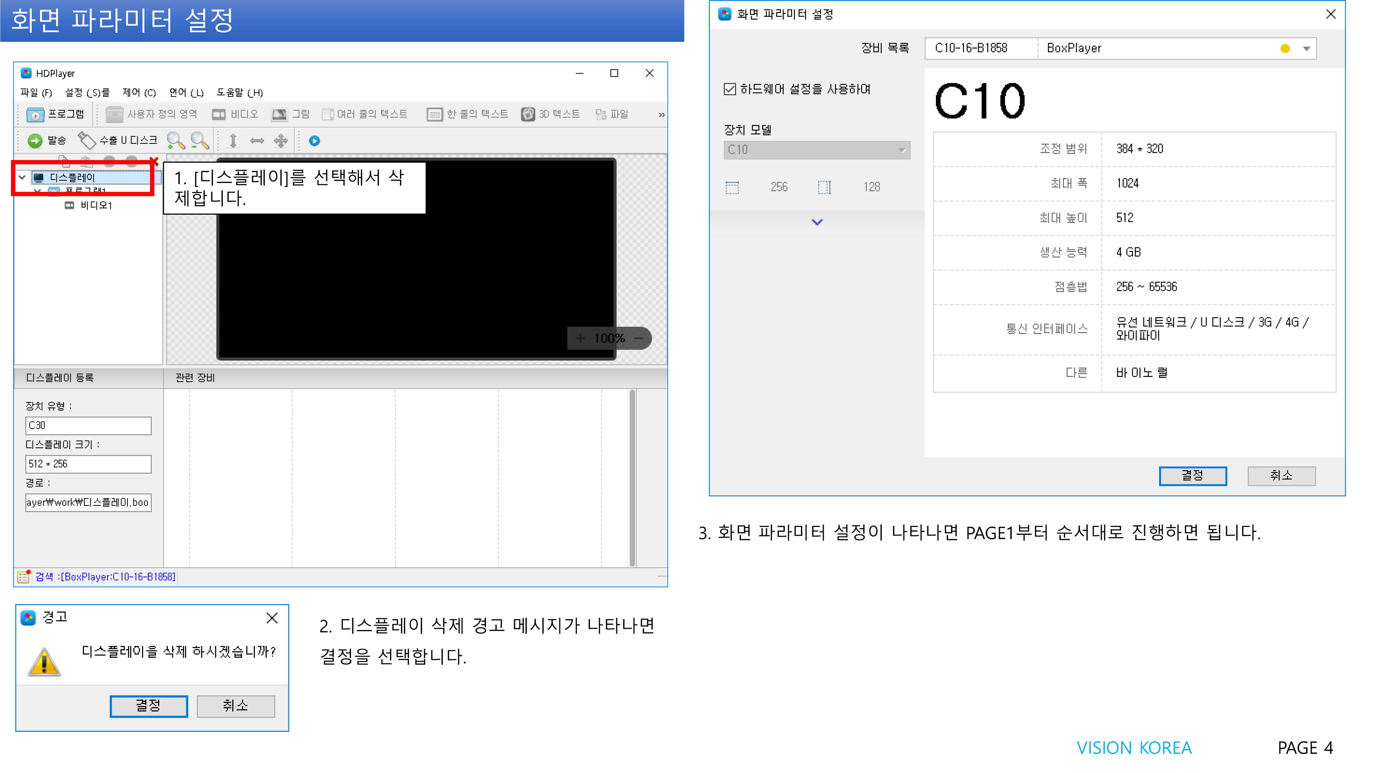This screenshot has width=1376, height=773.
Task: Select the custom area tool
Action: coord(151,114)
